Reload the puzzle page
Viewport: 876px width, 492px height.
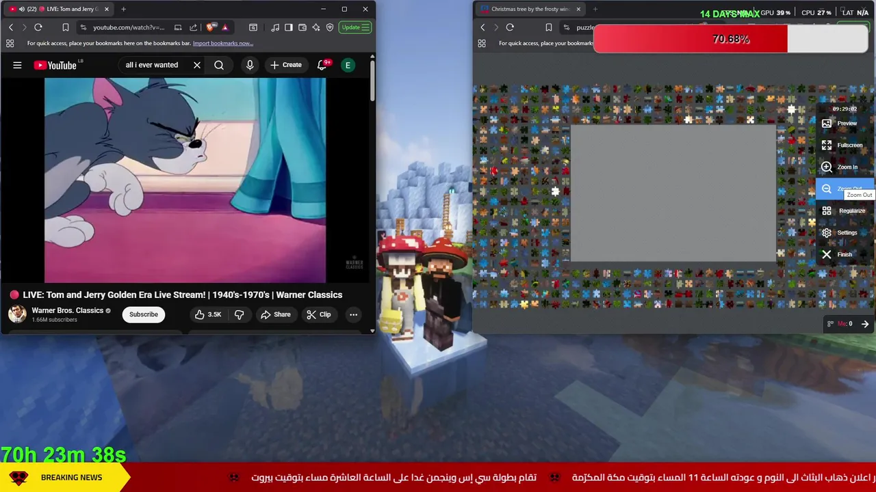tap(510, 27)
